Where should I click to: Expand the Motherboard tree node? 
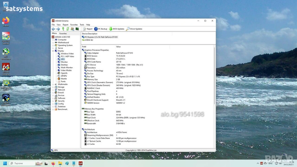53,43
